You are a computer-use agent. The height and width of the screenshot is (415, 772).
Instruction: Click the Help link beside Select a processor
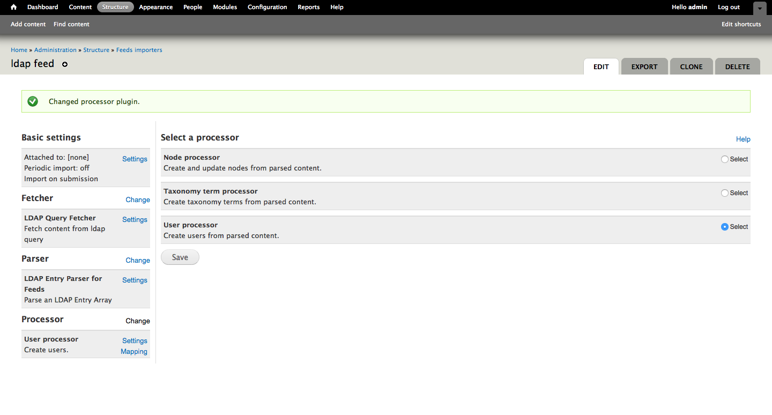[743, 139]
